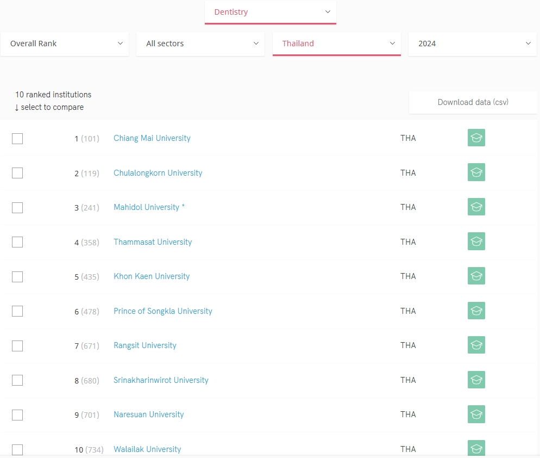Open Srinakharinwirot University green graduation cap icon

pyautogui.click(x=476, y=380)
